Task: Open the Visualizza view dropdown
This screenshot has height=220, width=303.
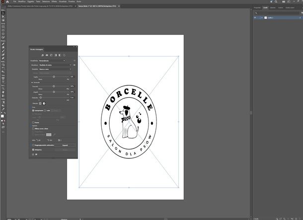Action: click(x=55, y=65)
